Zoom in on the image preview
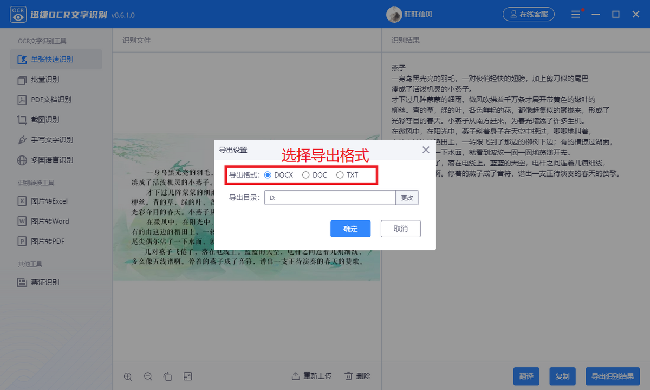650x390 pixels. point(128,376)
